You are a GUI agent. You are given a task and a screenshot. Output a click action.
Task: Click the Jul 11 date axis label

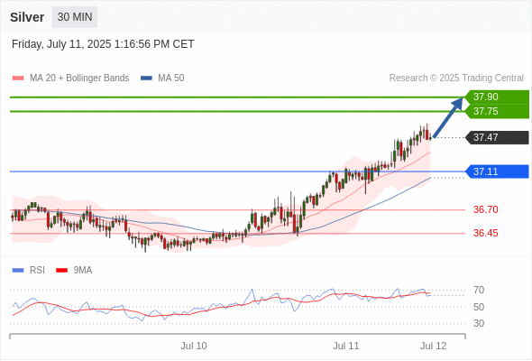point(345,346)
